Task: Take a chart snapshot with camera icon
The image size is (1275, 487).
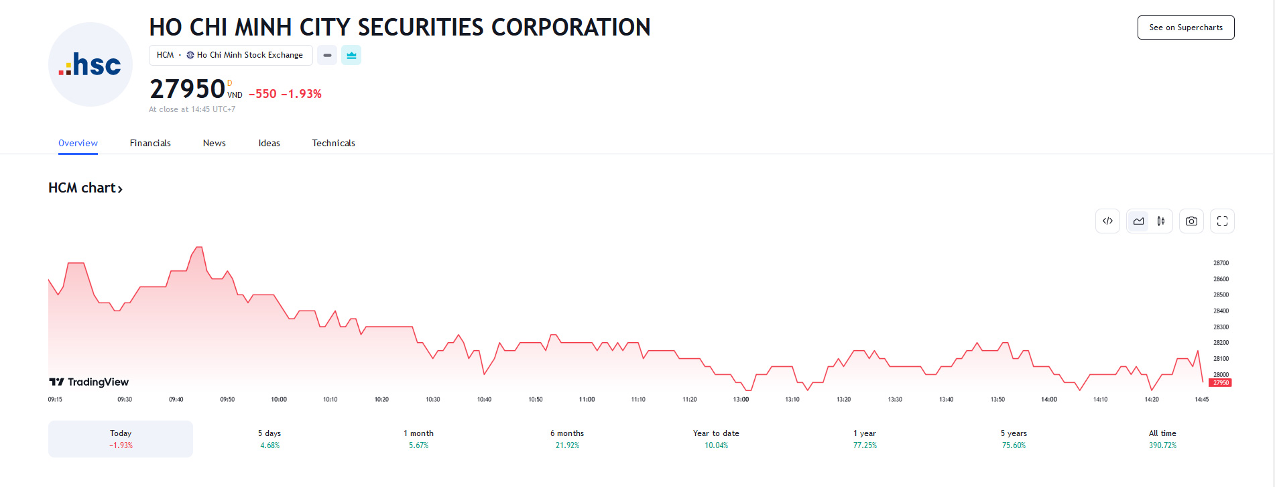Action: click(1191, 221)
